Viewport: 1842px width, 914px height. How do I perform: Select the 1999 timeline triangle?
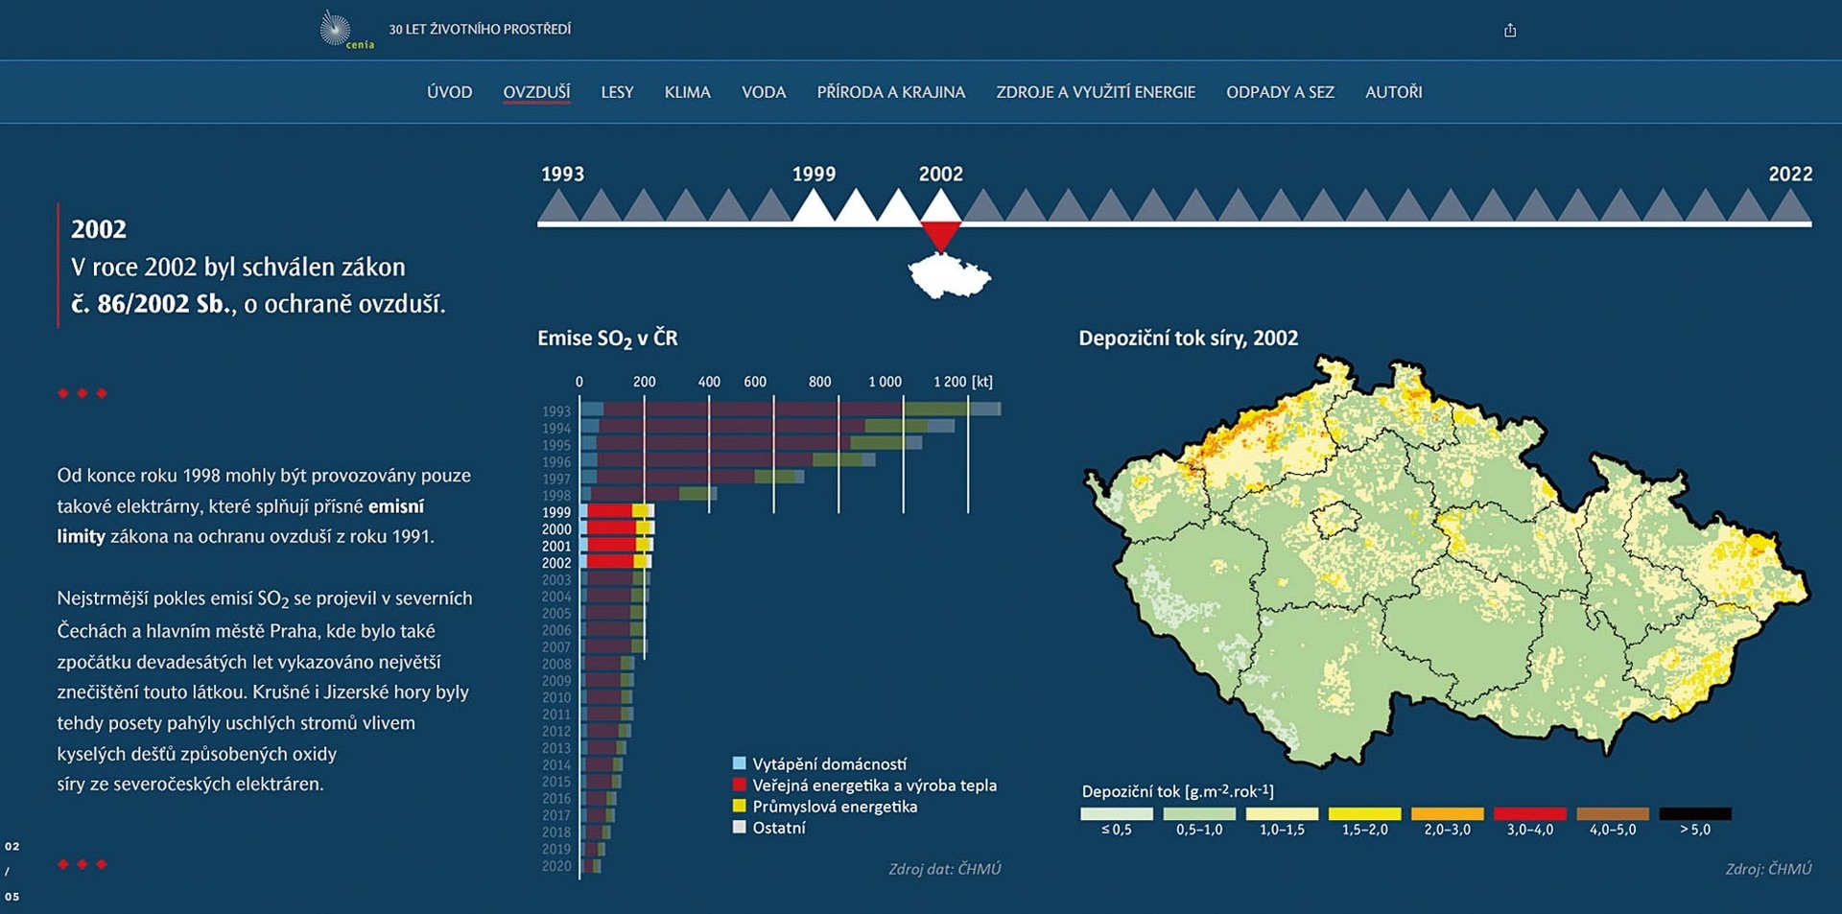814,206
